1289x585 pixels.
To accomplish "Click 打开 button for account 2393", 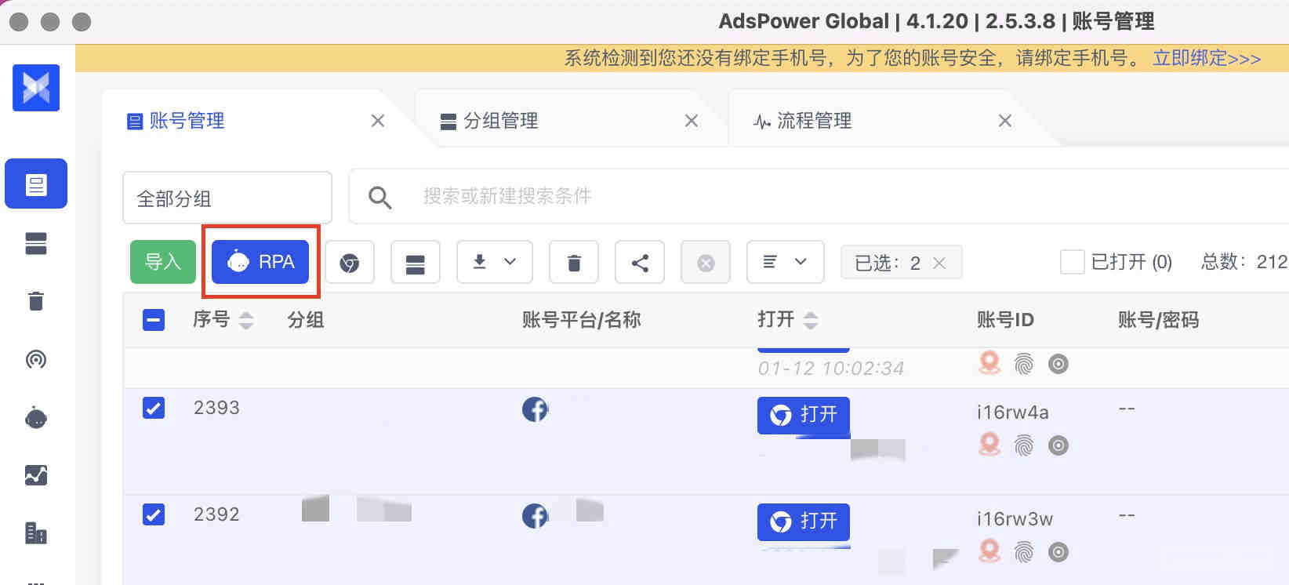I will tap(804, 415).
